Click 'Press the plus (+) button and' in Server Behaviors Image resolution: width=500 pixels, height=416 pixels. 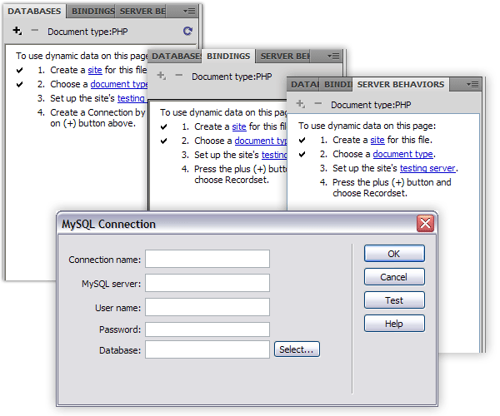point(392,182)
